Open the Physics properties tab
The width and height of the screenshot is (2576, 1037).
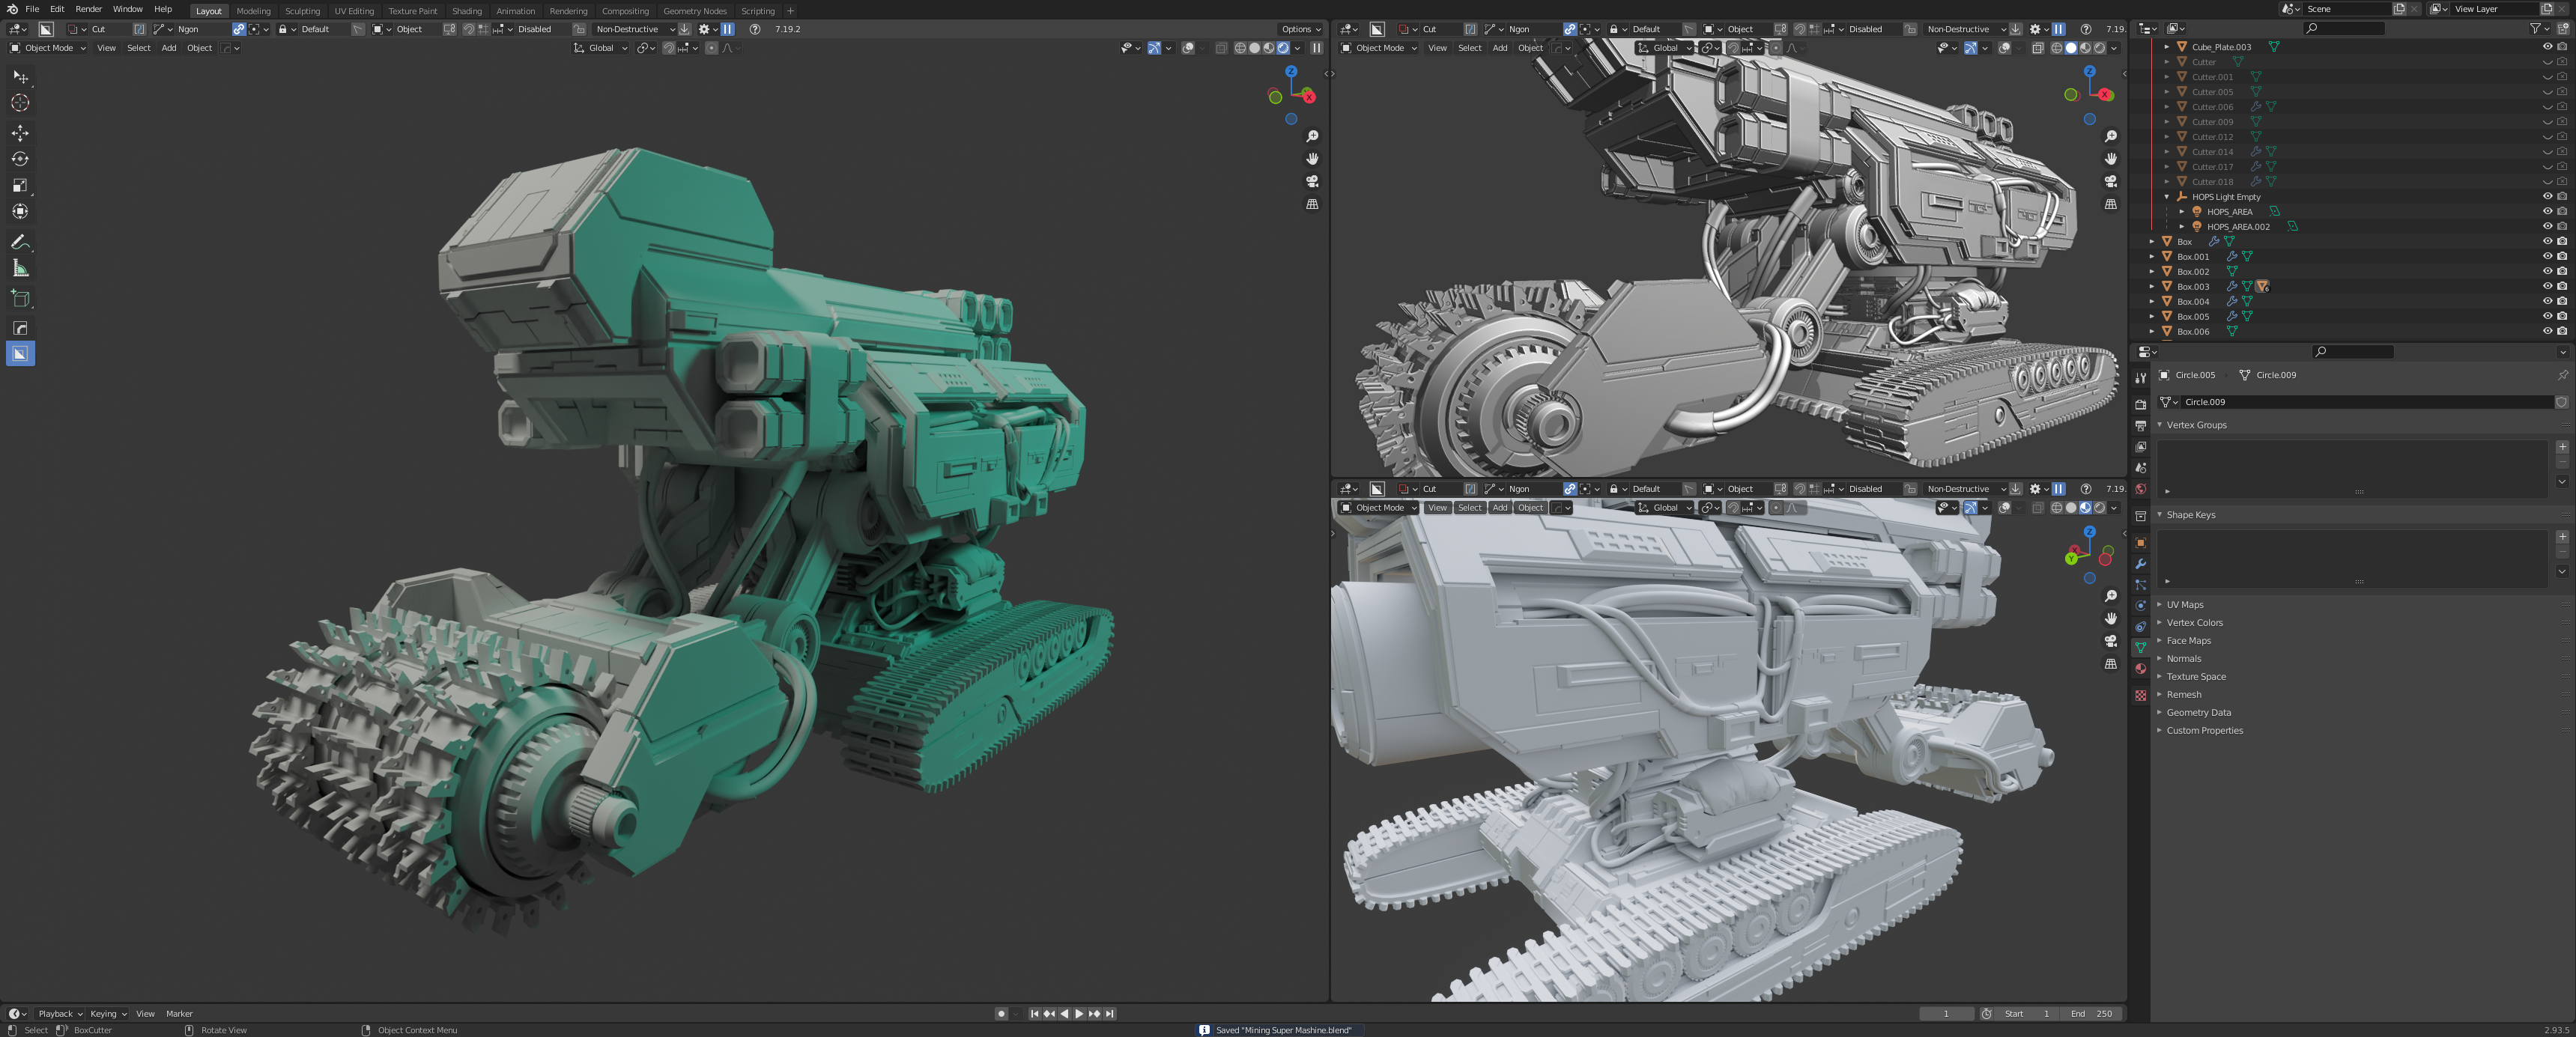[2140, 606]
